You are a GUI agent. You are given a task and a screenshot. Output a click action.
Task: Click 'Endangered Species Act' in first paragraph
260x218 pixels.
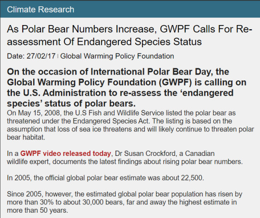[x=111, y=121]
